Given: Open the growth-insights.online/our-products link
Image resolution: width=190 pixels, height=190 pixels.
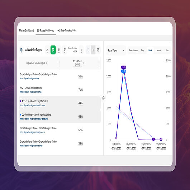Looking at the screenshot, I should click(34, 119).
